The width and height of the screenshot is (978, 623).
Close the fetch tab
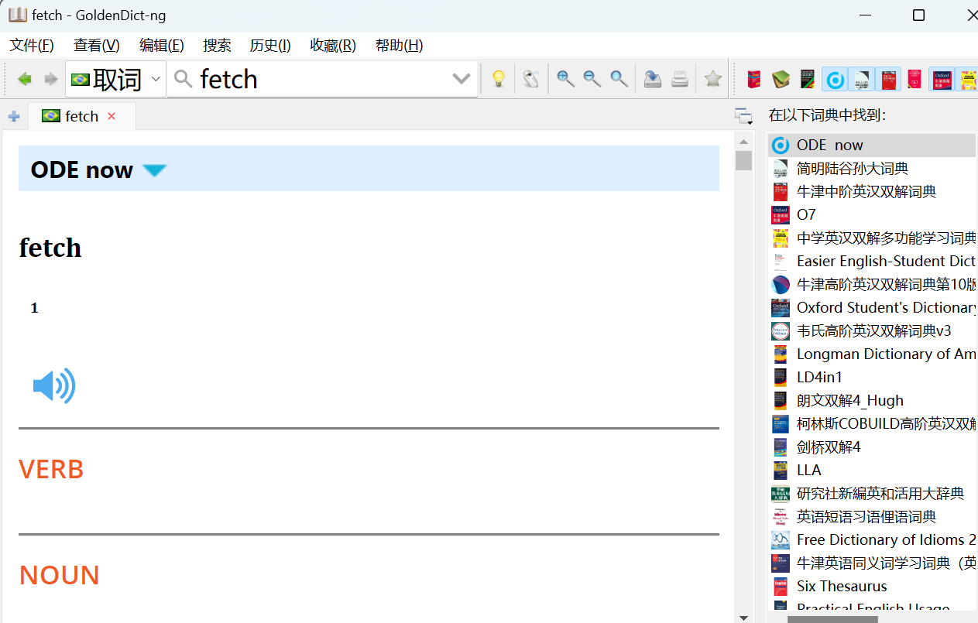pyautogui.click(x=112, y=116)
